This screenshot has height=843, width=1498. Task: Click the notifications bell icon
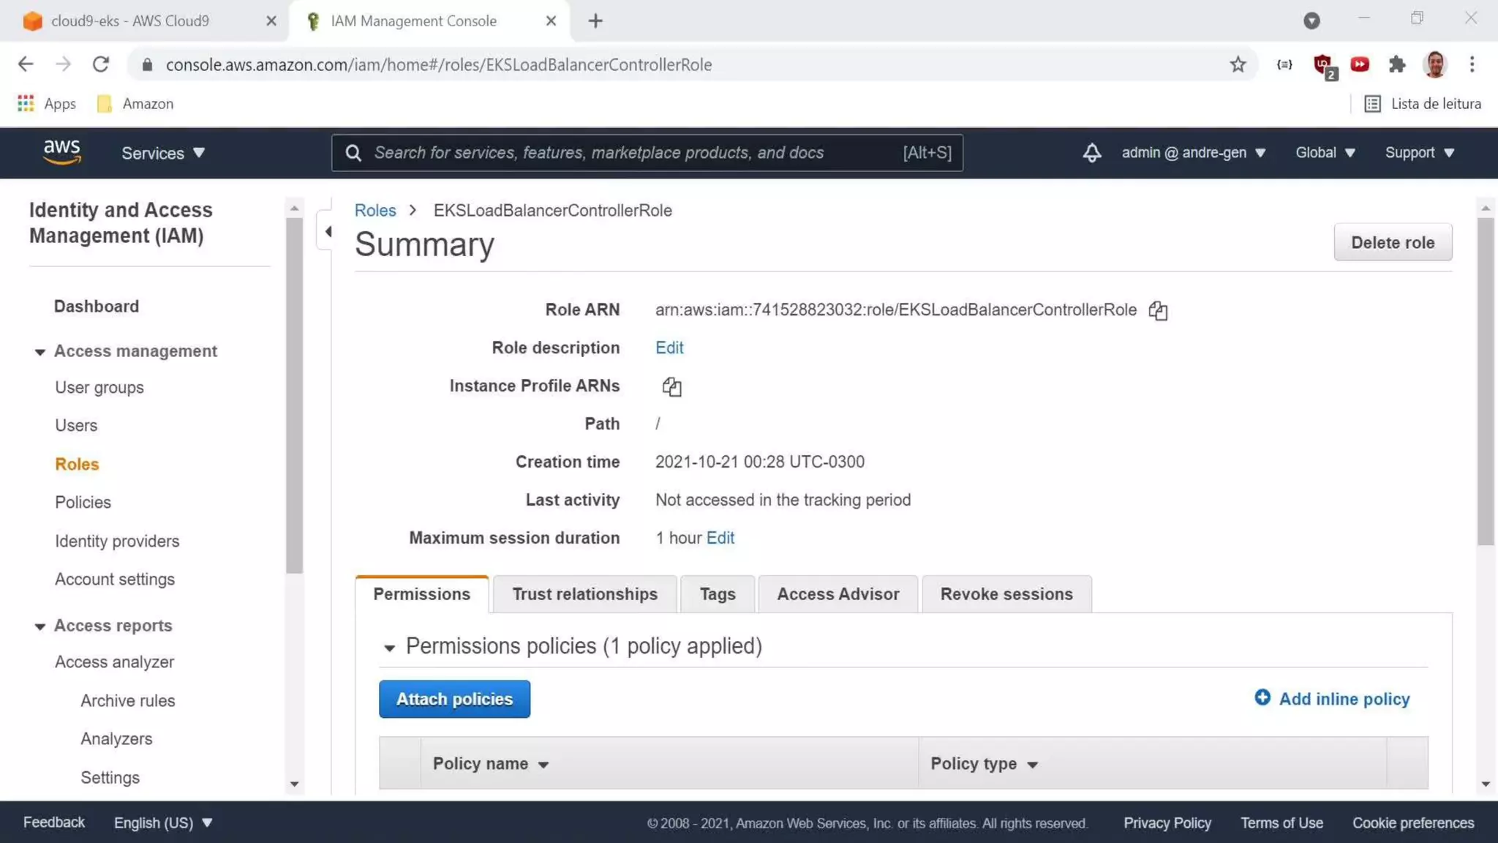coord(1091,153)
